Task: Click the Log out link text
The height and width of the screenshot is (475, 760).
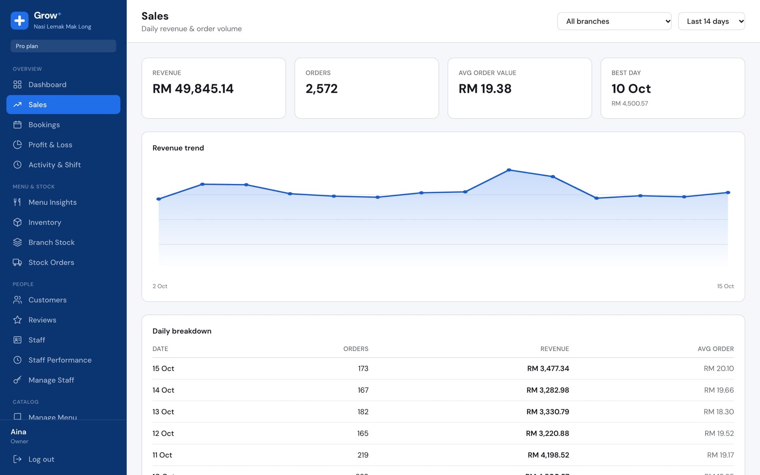Action: 41,459
